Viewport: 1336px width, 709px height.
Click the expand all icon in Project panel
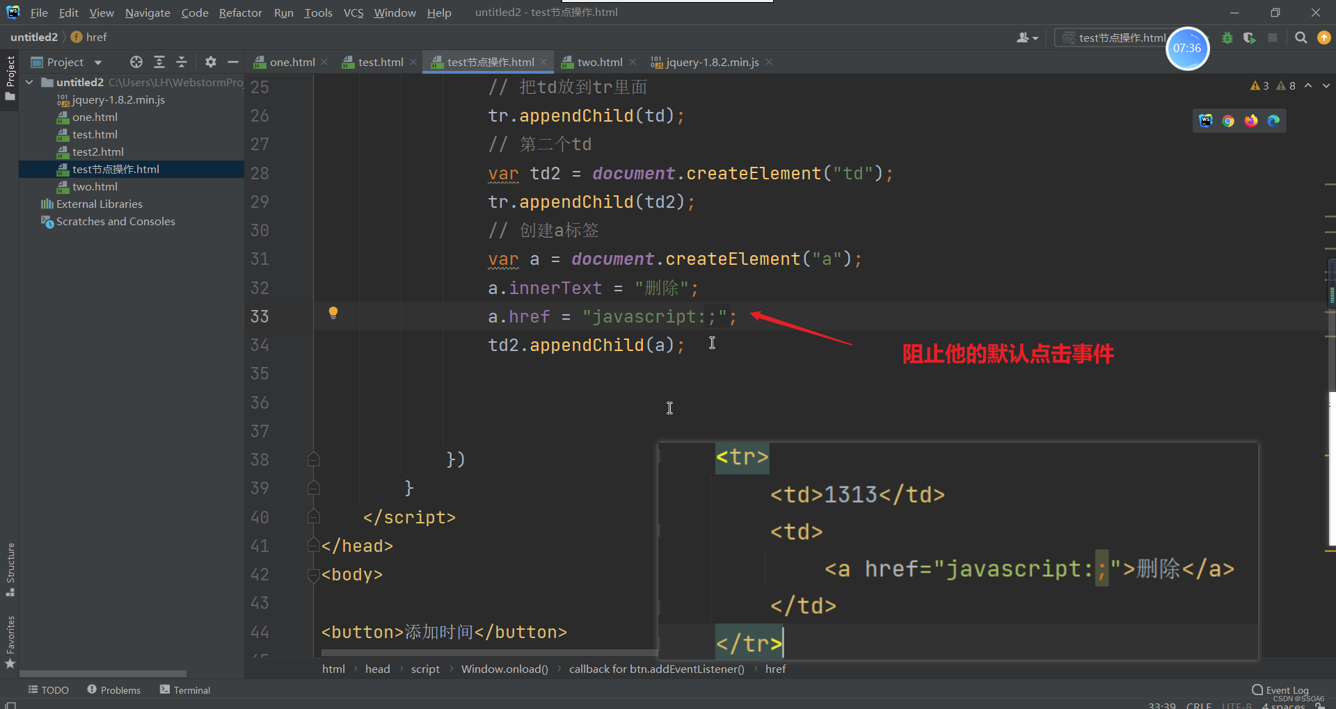pyautogui.click(x=159, y=62)
